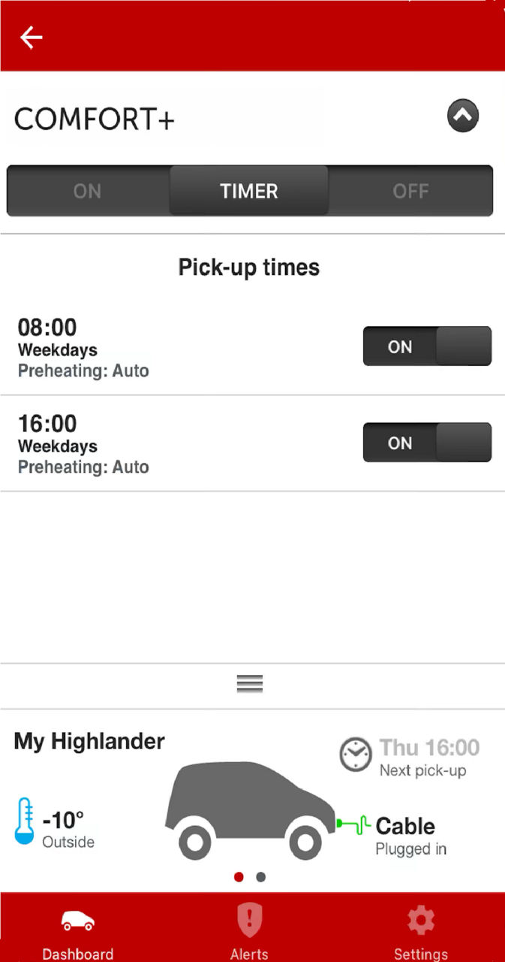
Task: Select the first red page dot
Action: (x=239, y=876)
